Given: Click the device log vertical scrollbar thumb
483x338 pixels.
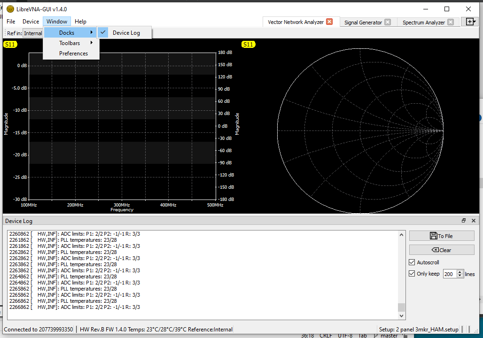Looking at the screenshot, I should 401,307.
